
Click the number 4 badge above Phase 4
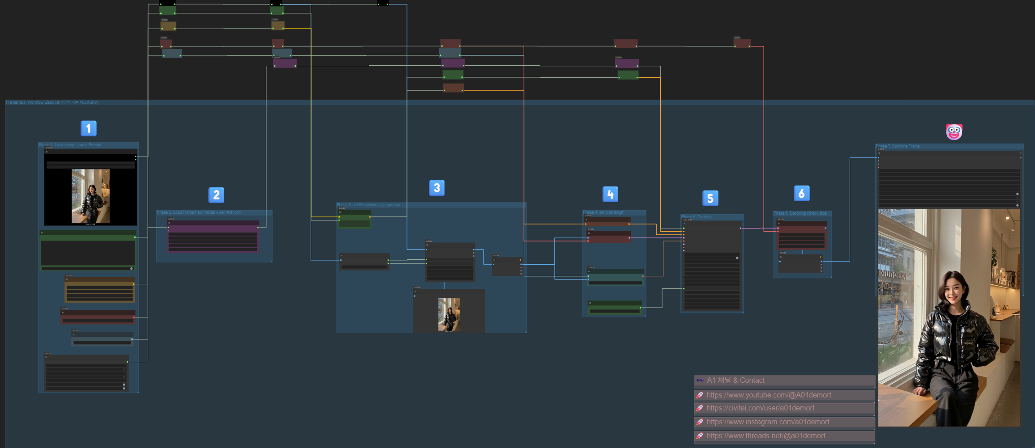click(x=610, y=194)
